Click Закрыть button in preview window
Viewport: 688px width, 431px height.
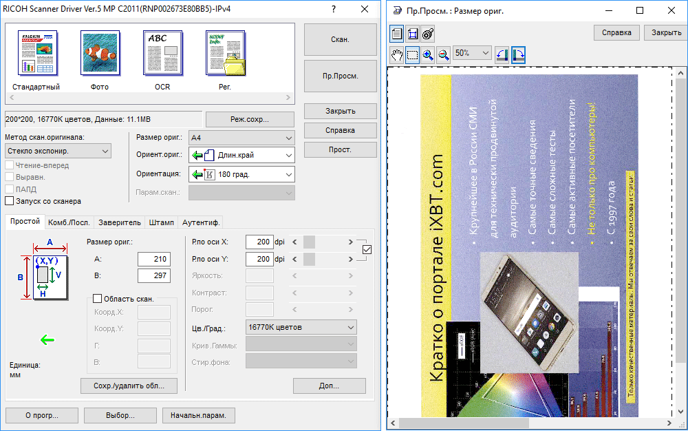point(666,32)
